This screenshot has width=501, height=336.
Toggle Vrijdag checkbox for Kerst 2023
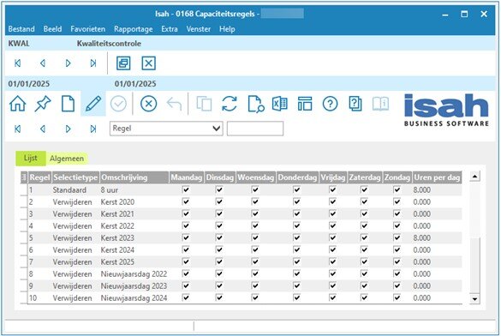[x=332, y=237]
